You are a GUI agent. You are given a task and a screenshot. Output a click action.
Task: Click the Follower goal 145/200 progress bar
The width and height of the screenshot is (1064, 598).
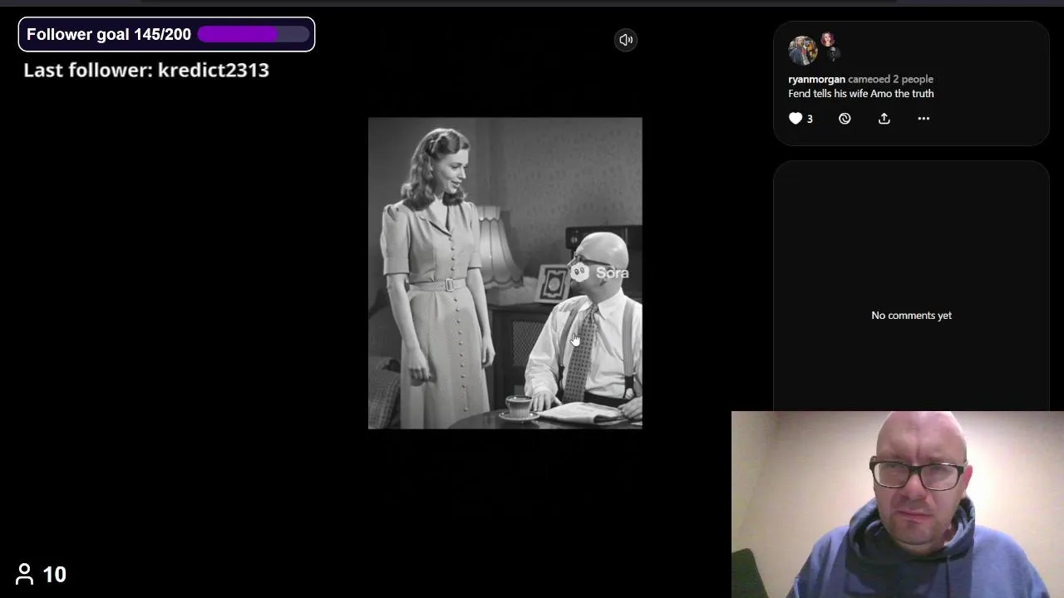click(x=254, y=34)
